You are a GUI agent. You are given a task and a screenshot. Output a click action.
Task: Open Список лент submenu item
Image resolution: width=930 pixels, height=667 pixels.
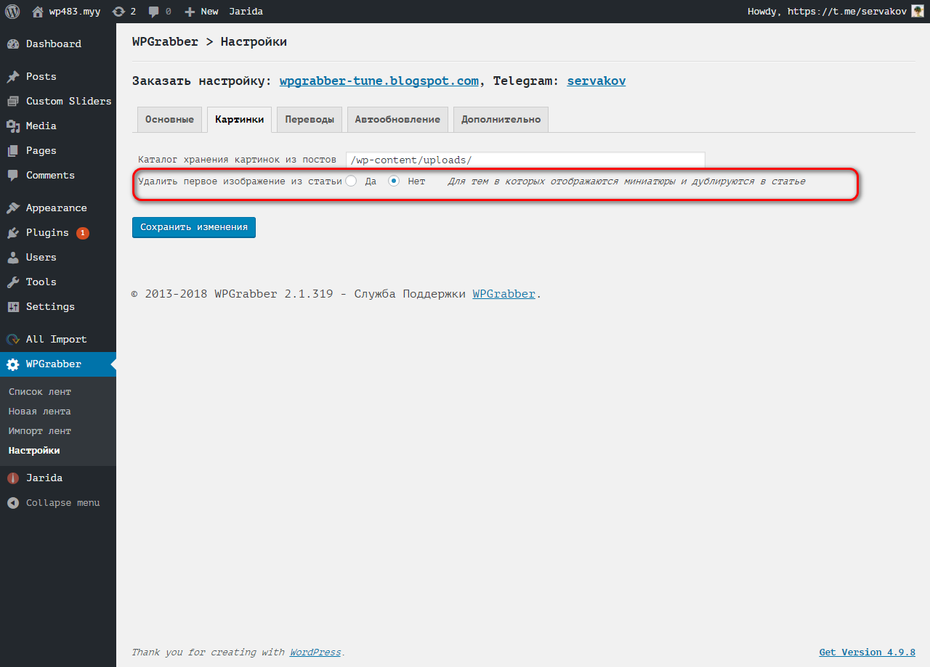40,391
